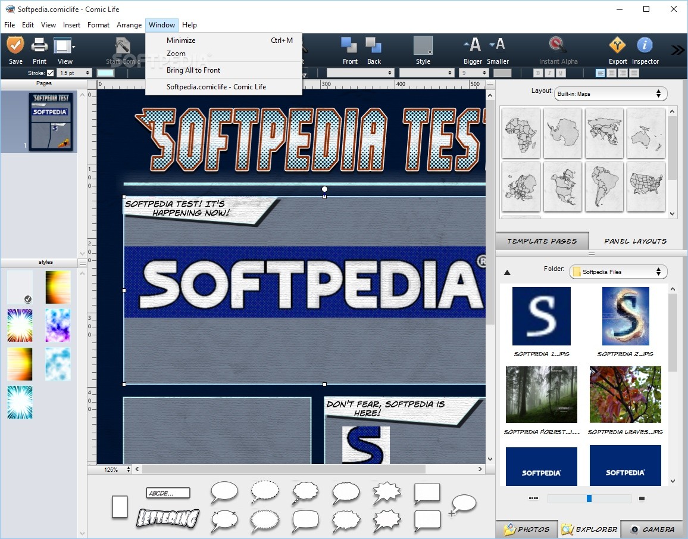688x539 pixels.
Task: Toggle the Stroke checkbox
Action: pos(51,73)
